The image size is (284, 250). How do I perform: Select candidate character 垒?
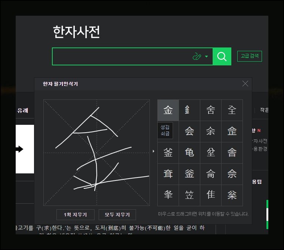pos(211,153)
